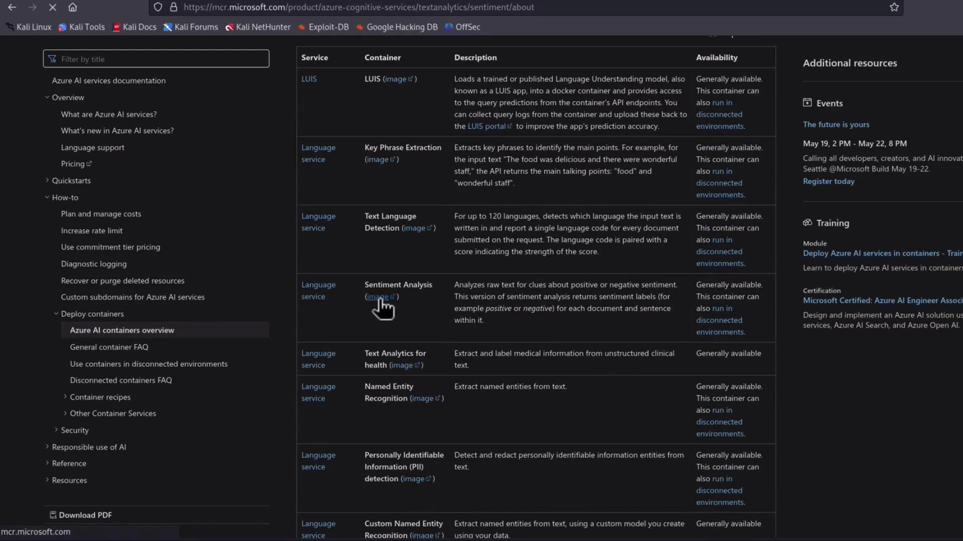
Task: Open the OffSec bookmark
Action: tap(462, 27)
